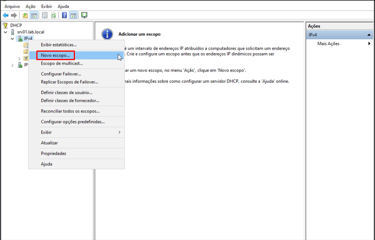
Task: Click Propriedades in the context menu
Action: click(x=54, y=153)
